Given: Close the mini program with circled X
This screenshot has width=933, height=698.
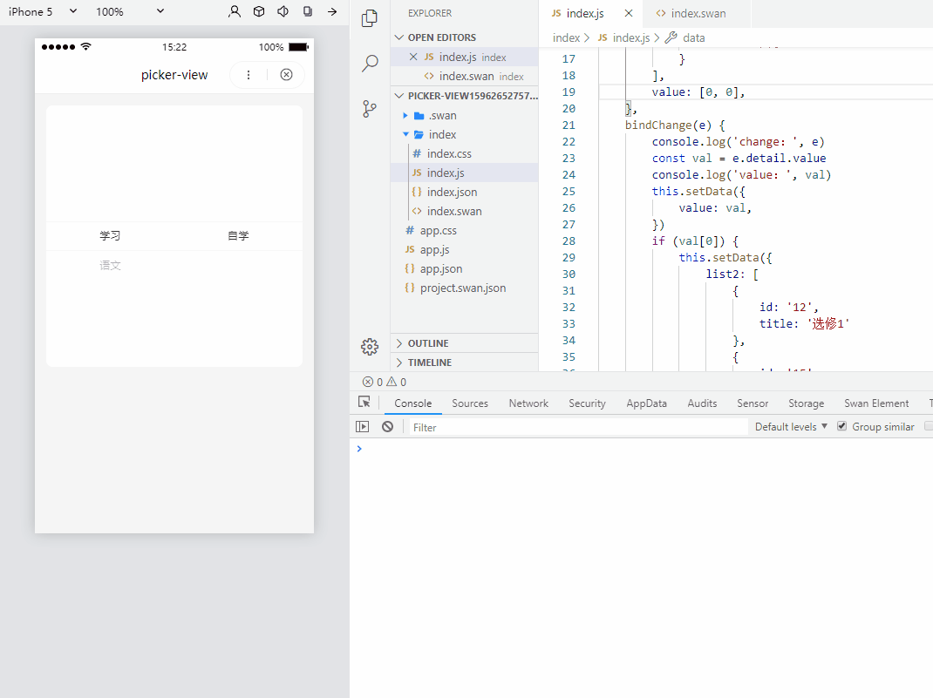Looking at the screenshot, I should coord(286,75).
